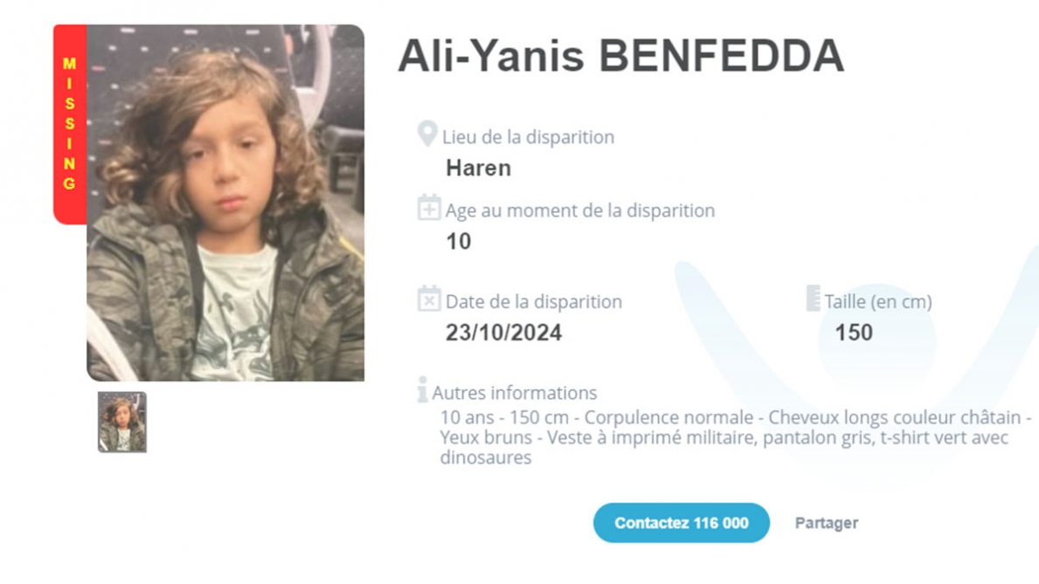Open the small photo thumbnail

[x=122, y=422]
